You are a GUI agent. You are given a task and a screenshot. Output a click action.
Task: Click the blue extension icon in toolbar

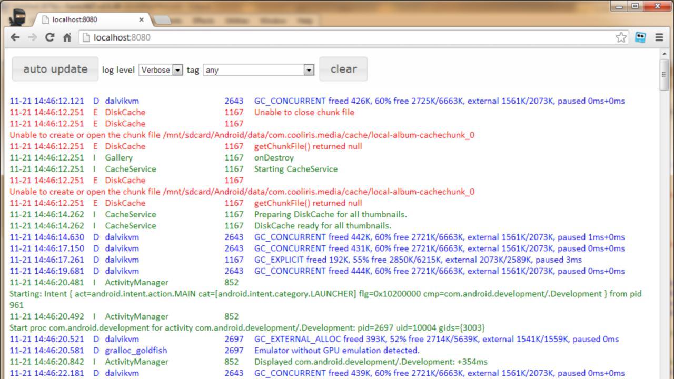640,37
